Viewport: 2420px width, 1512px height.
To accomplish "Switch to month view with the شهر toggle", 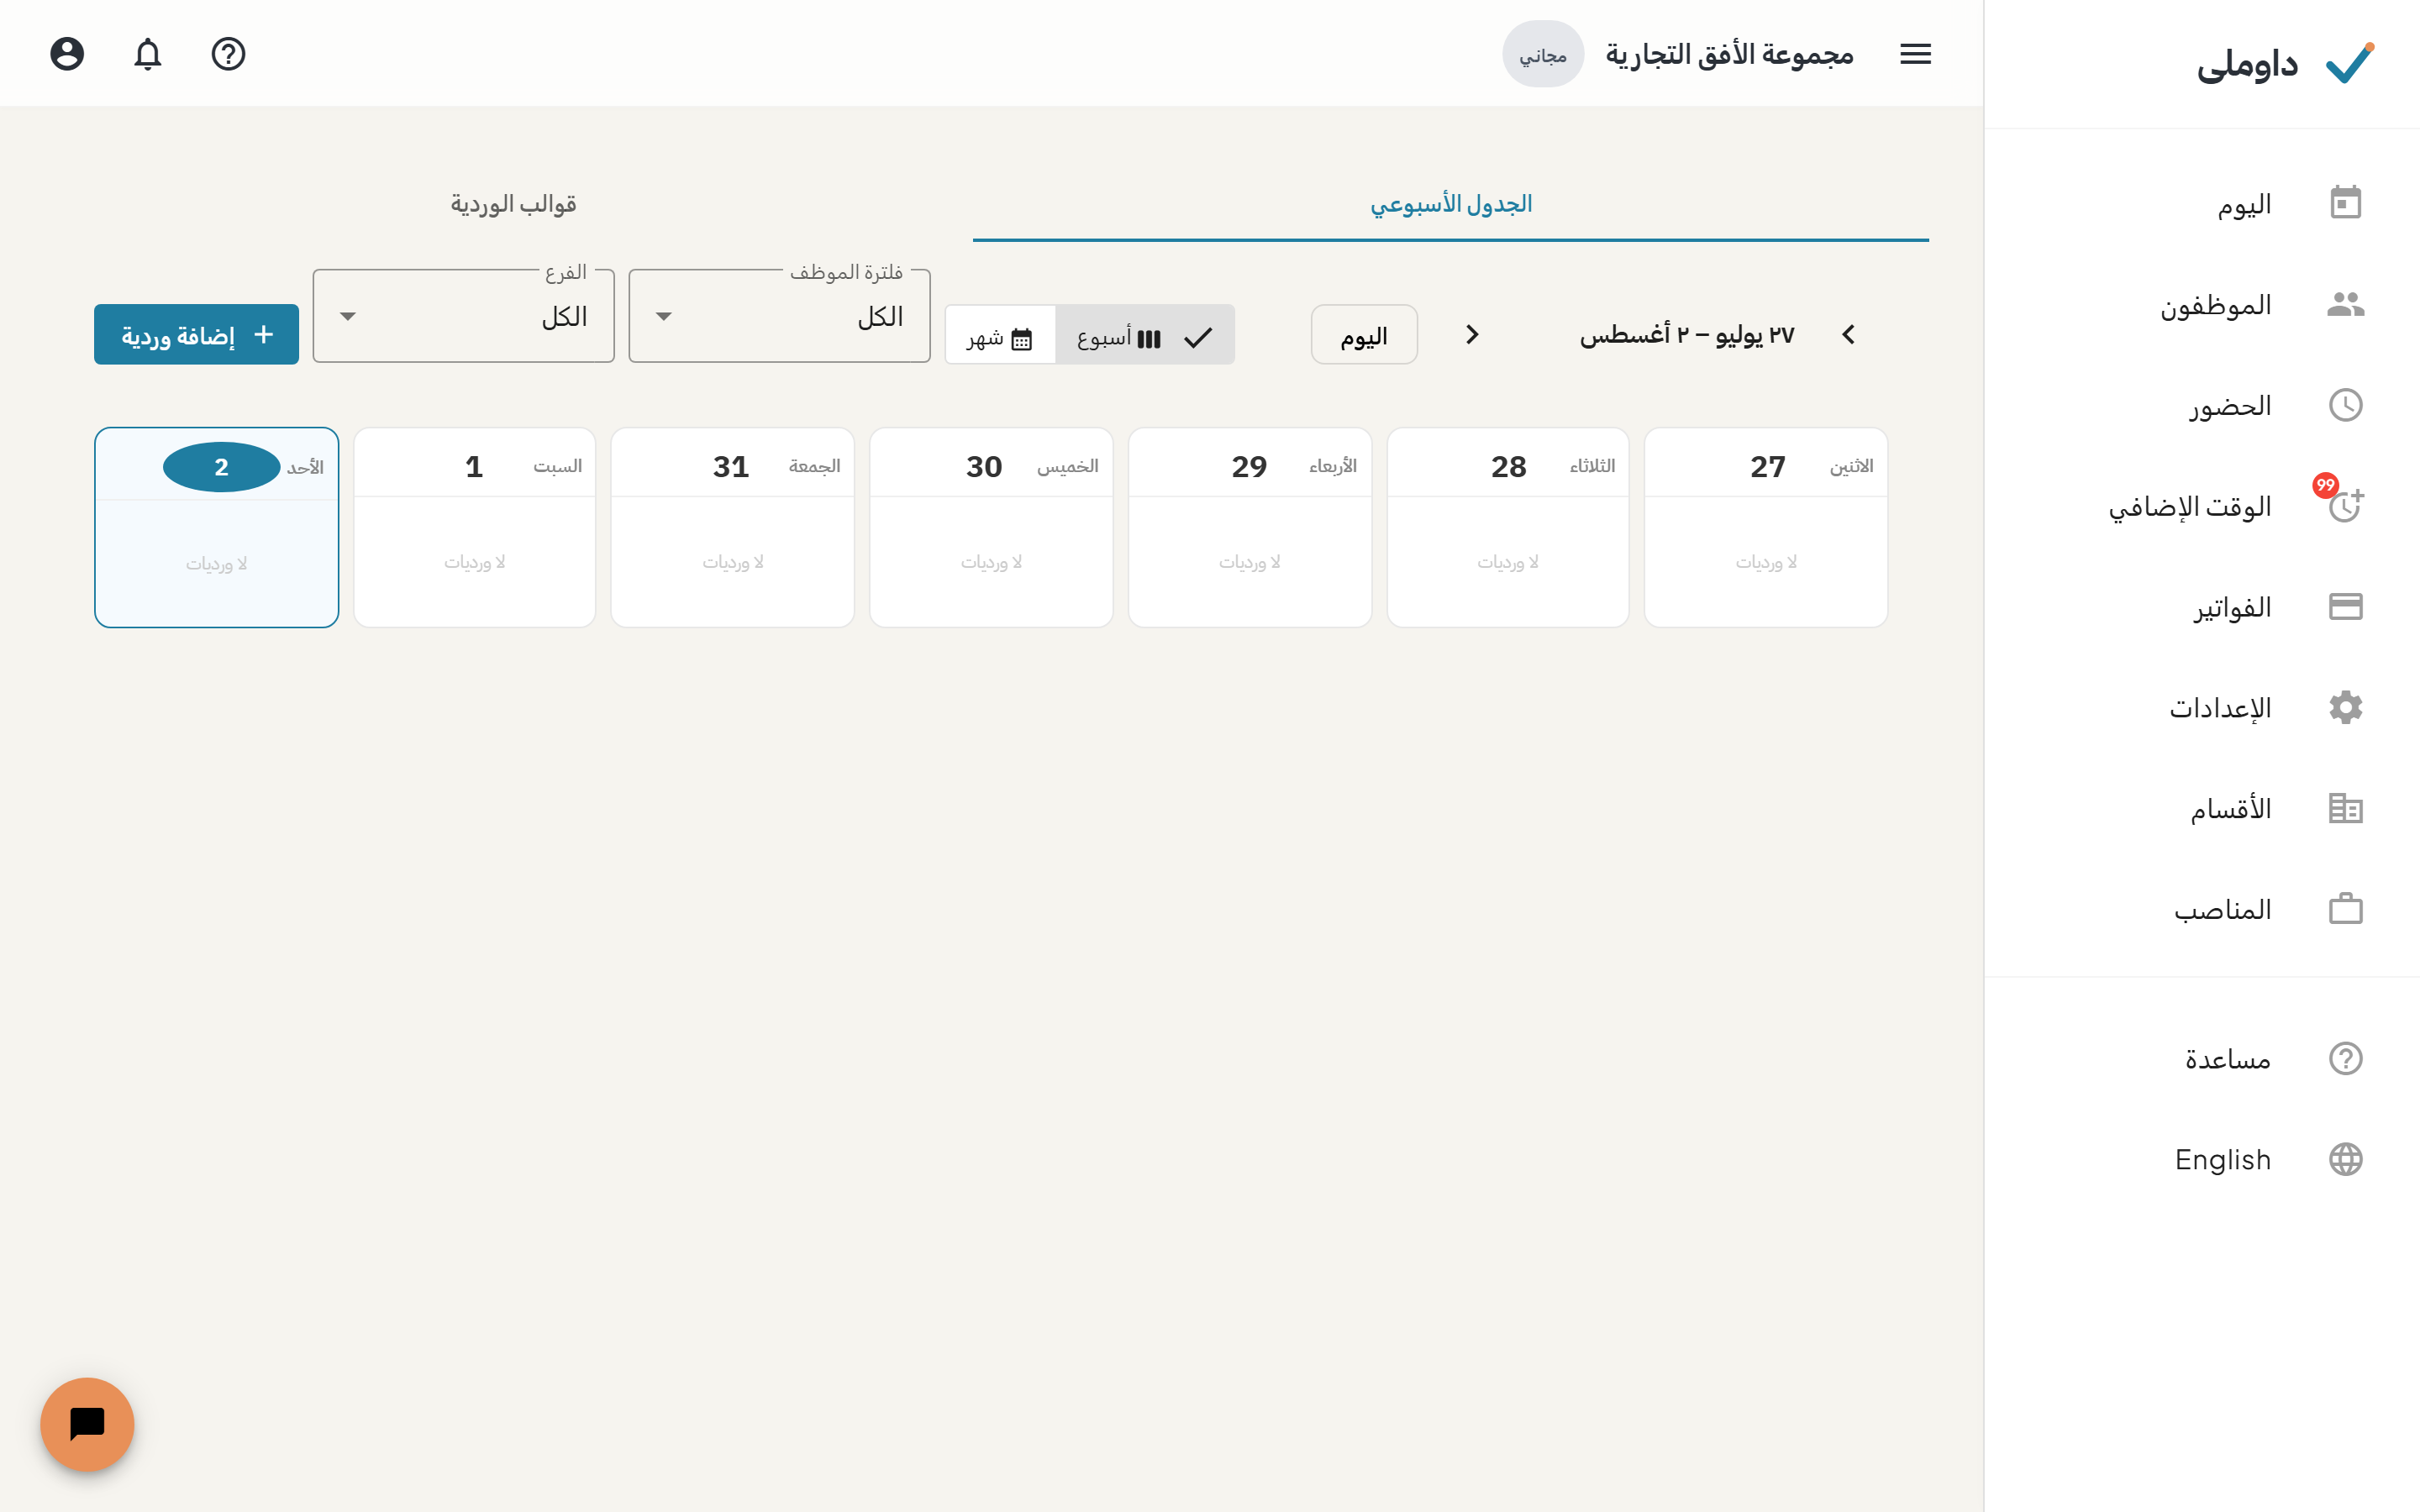I will pos(1000,335).
